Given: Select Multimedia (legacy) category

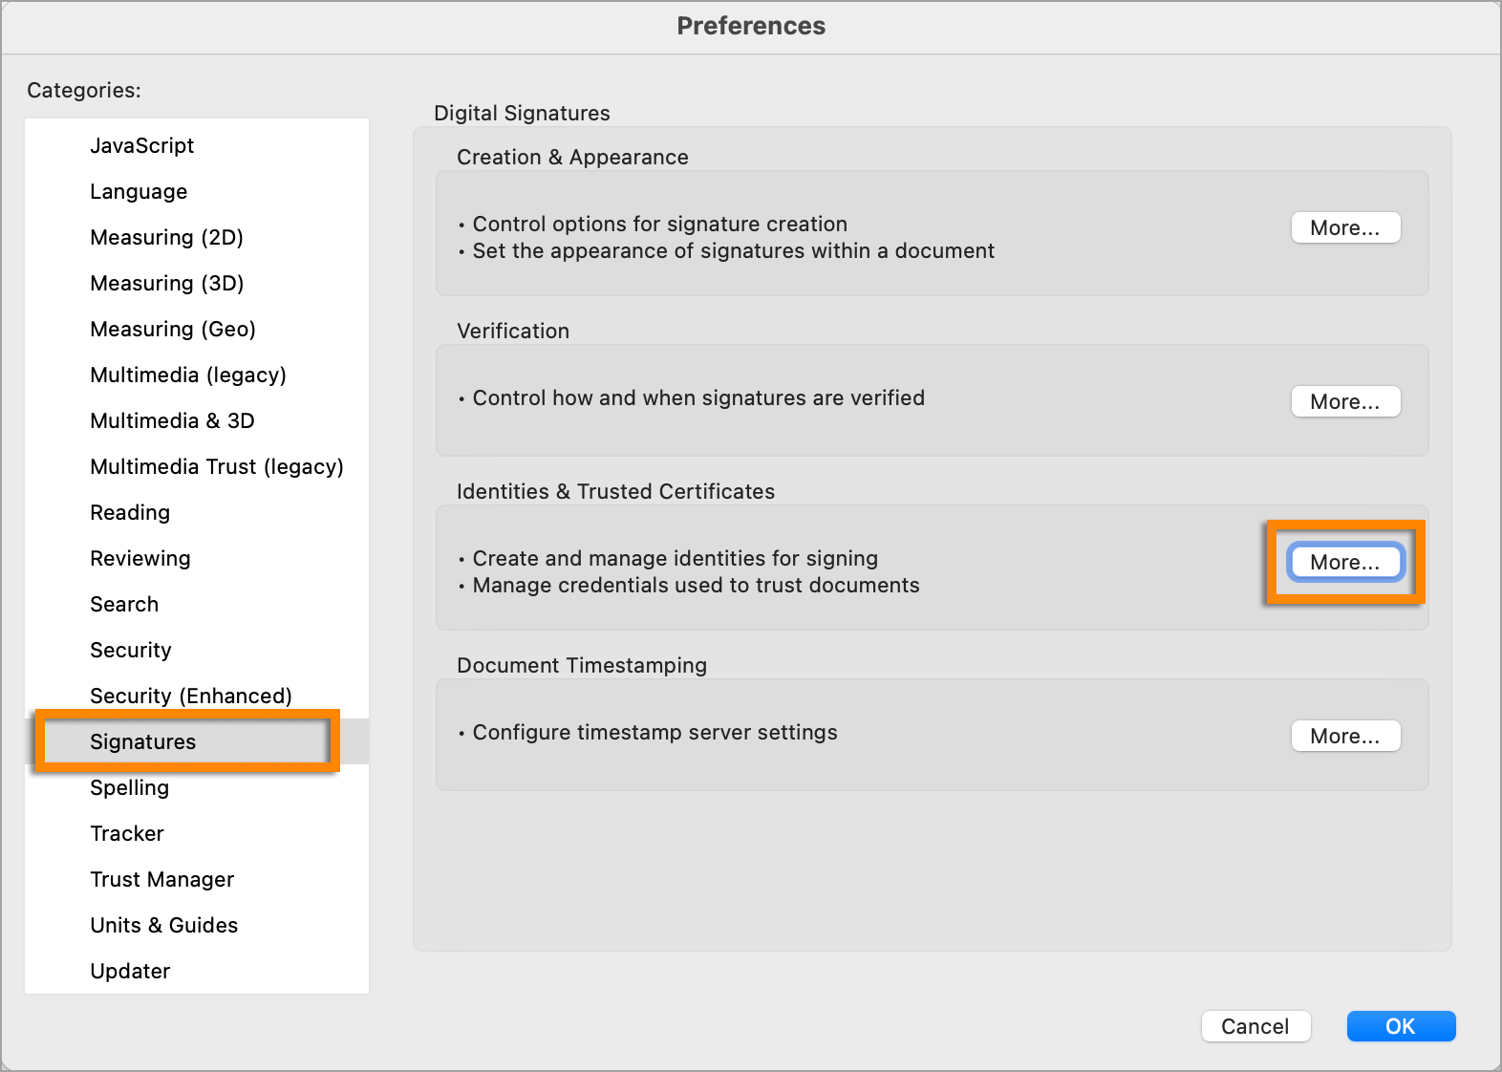Looking at the screenshot, I should point(187,375).
